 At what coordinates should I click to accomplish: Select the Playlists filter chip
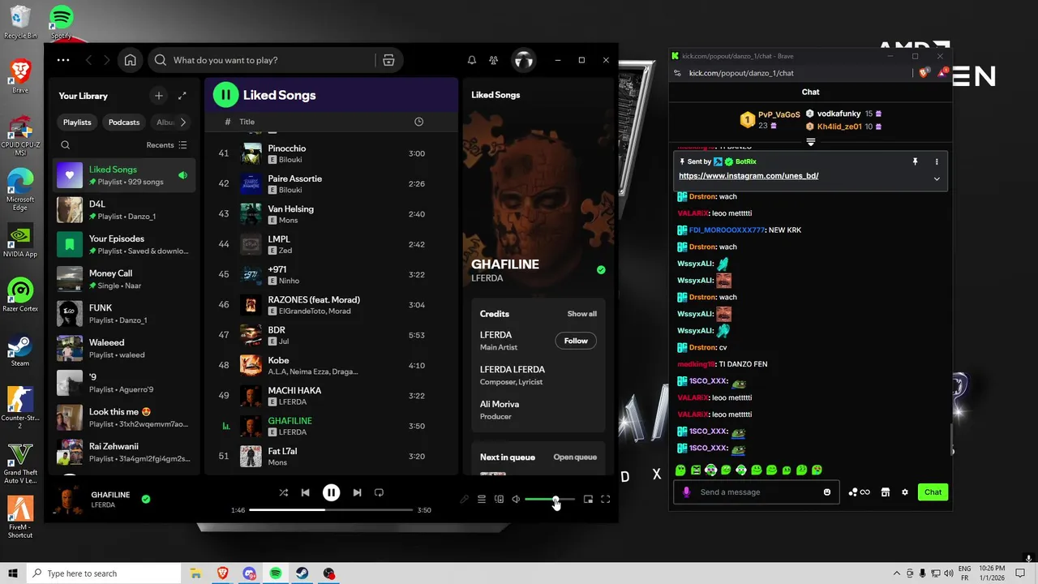[77, 122]
